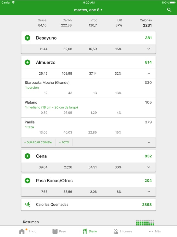The width and height of the screenshot is (177, 237).
Task: Add food to Cena with plus icon
Action: coord(28,156)
